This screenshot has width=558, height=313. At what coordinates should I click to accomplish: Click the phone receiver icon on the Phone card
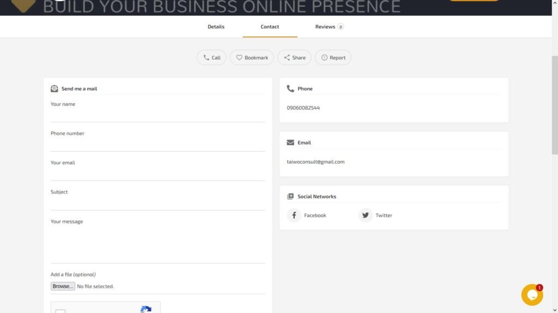(289, 88)
